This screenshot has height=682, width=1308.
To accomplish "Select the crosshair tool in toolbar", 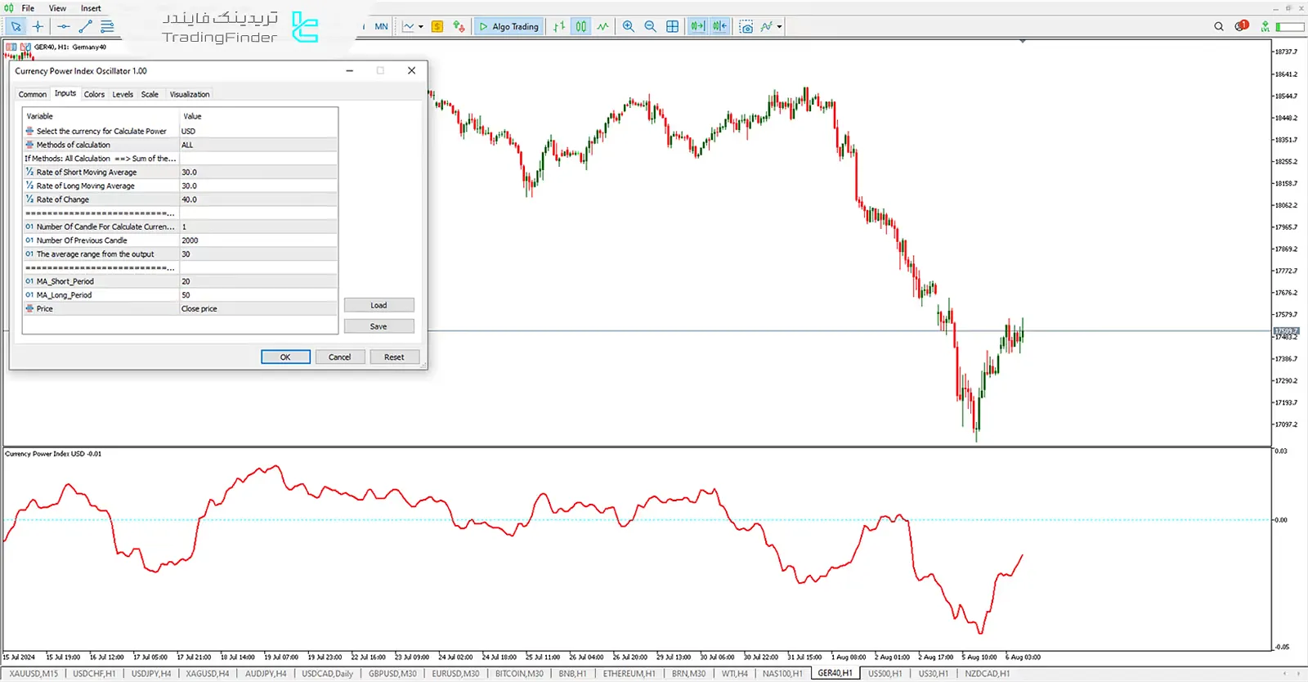I will [38, 26].
